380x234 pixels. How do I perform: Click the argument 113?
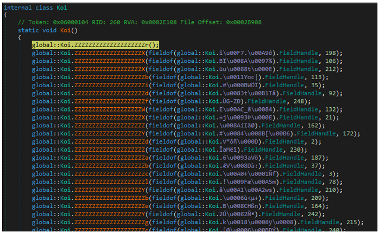[316, 77]
